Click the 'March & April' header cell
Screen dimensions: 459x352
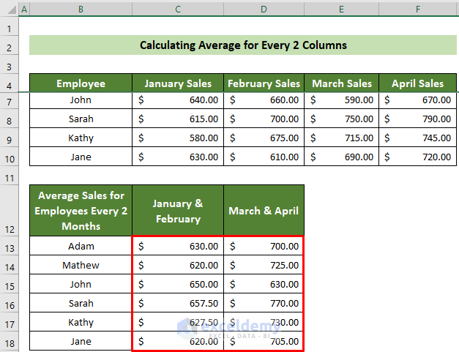coord(264,211)
